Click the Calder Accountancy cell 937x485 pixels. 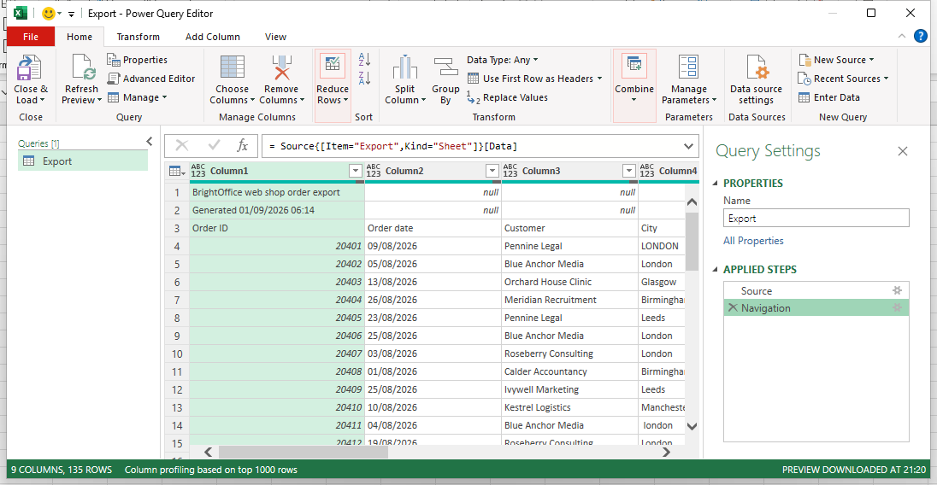[x=569, y=371]
